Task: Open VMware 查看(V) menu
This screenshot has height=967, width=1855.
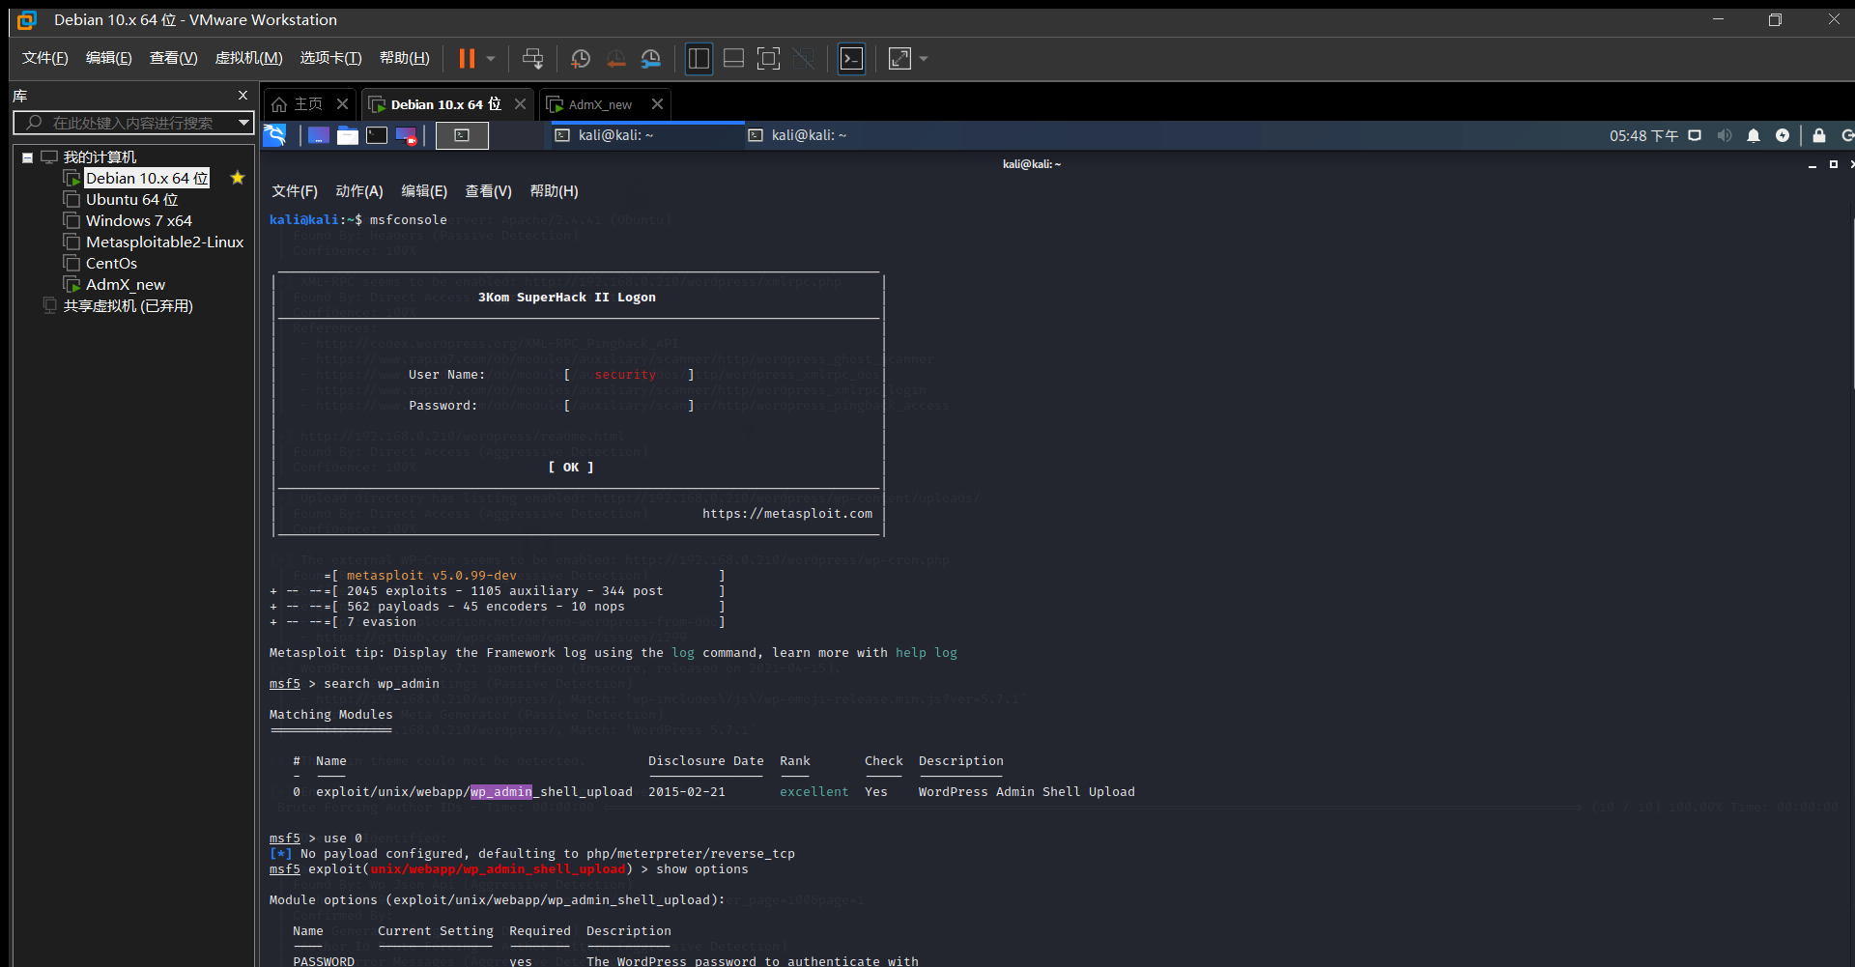Action: 173,58
